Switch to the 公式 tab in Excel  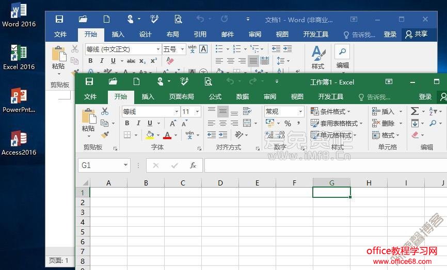coord(215,97)
